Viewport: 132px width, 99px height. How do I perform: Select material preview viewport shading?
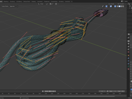121,6
